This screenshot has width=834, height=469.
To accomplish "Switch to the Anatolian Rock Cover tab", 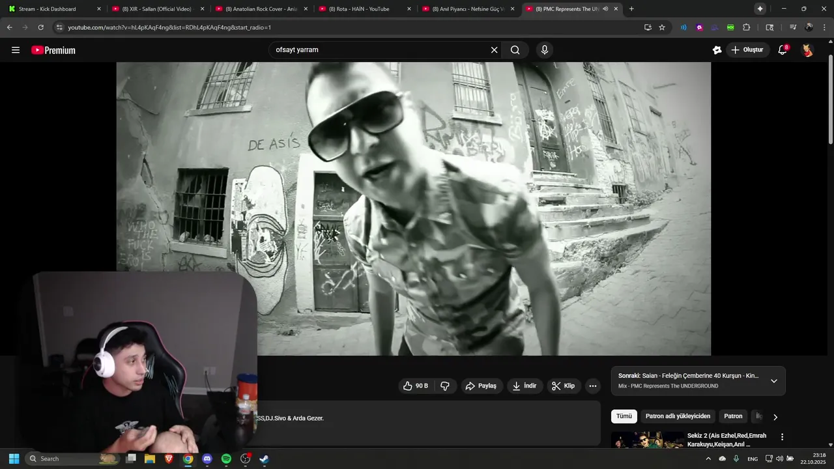I will (x=259, y=9).
